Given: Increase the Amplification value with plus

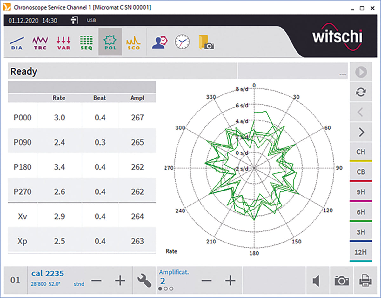Looking at the screenshot, I should click(230, 281).
